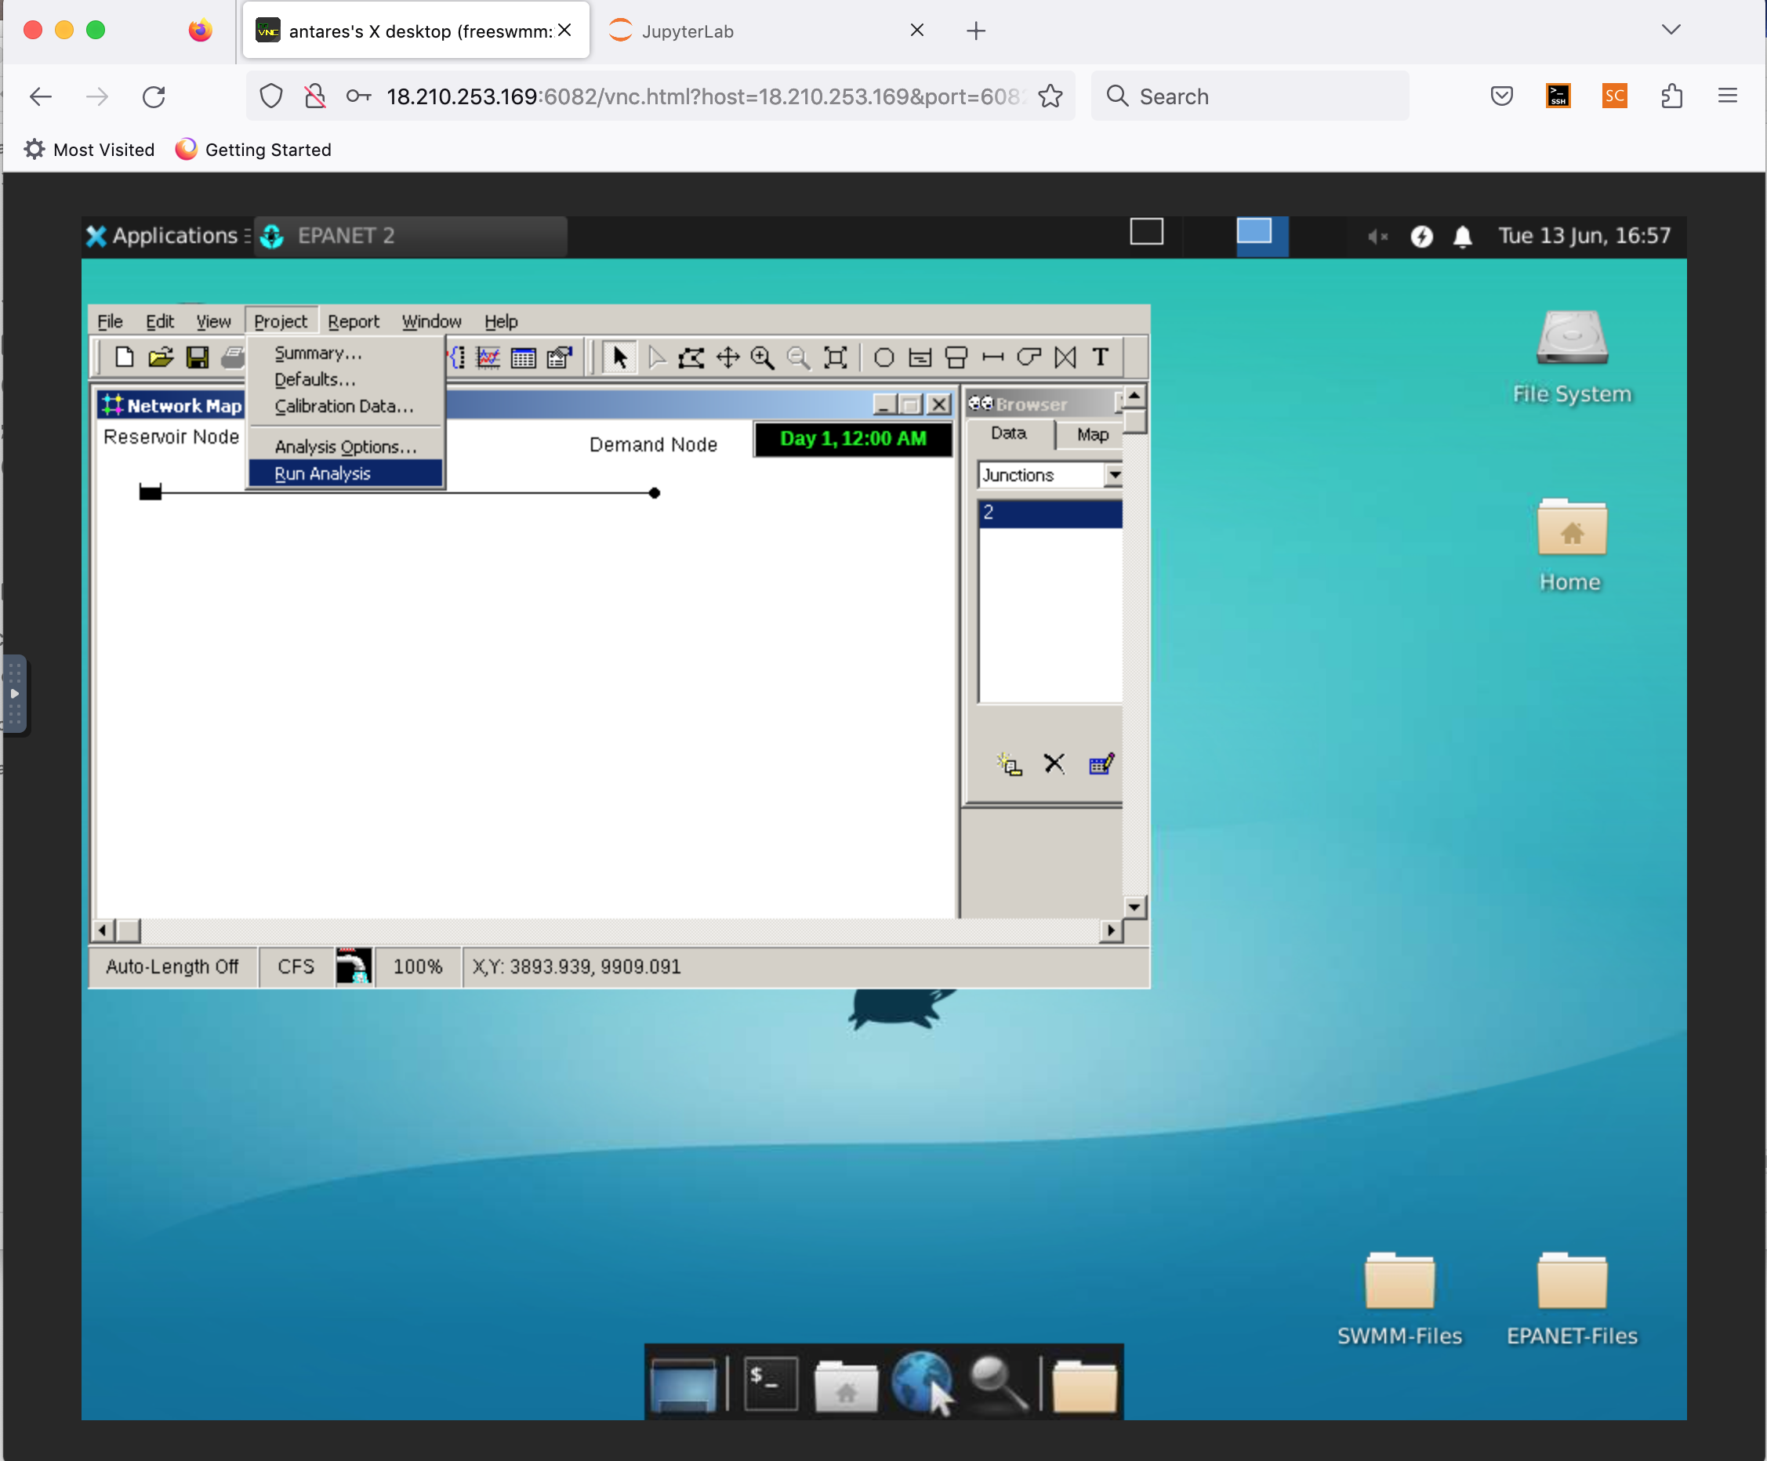Open the Junctions category dropdown
The image size is (1767, 1461).
click(x=1113, y=475)
